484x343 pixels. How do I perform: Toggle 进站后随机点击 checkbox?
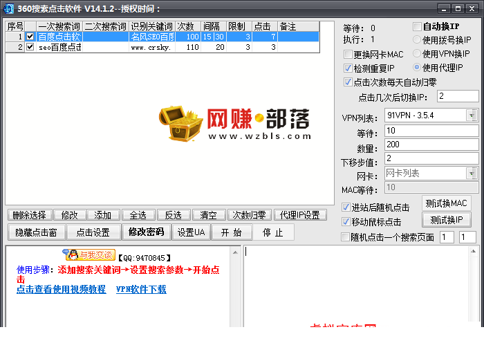pos(346,207)
